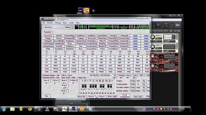
Task: Open the Mixer menu
Action: click(65, 23)
